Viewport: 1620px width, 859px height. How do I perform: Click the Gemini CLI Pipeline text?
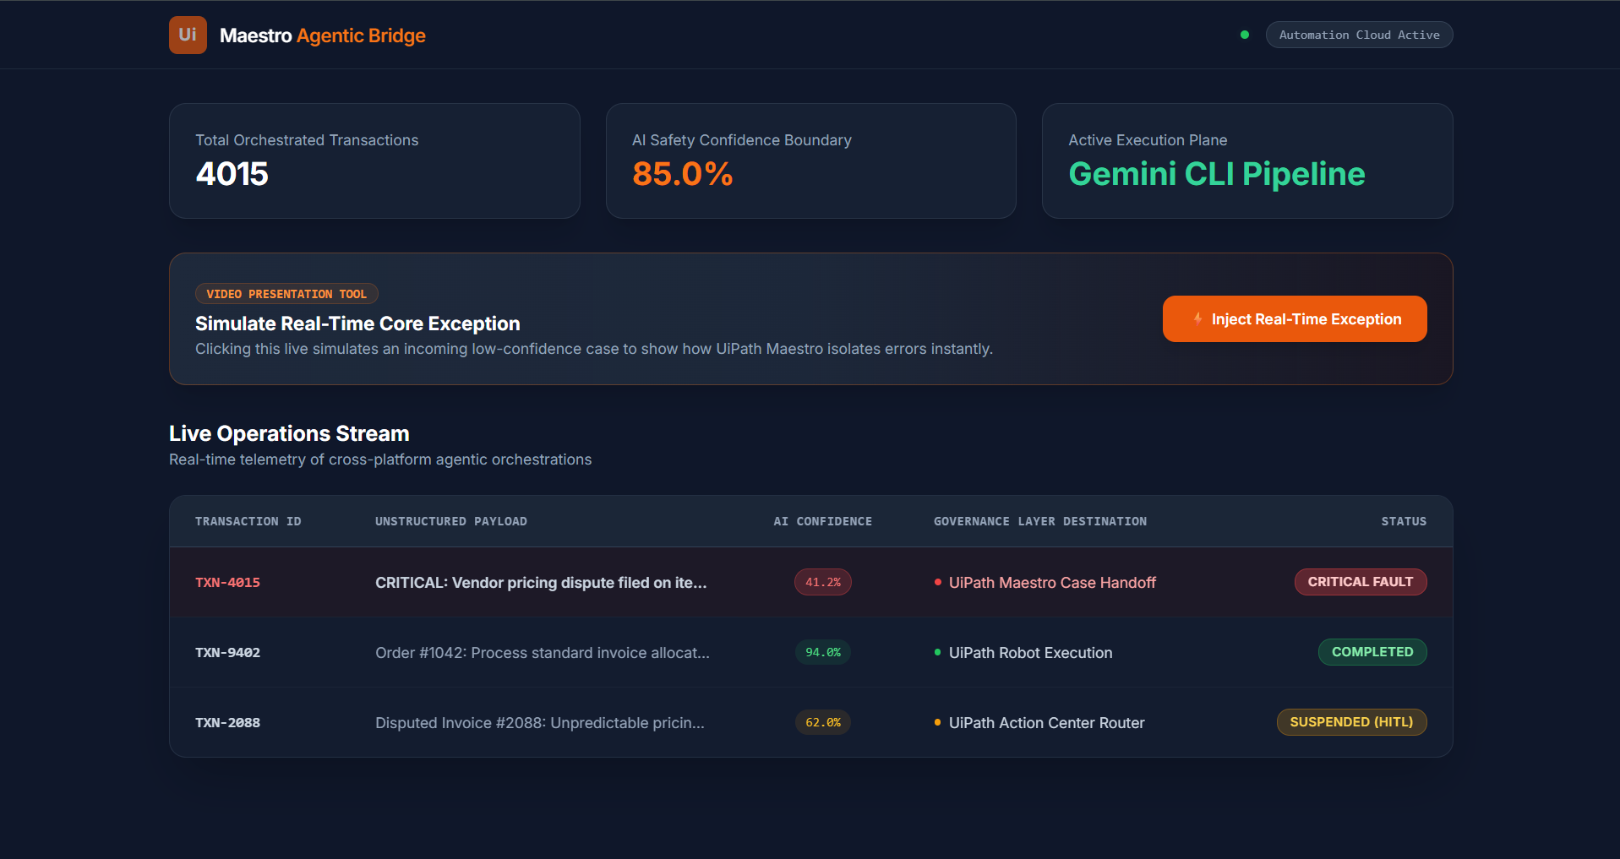tap(1217, 174)
